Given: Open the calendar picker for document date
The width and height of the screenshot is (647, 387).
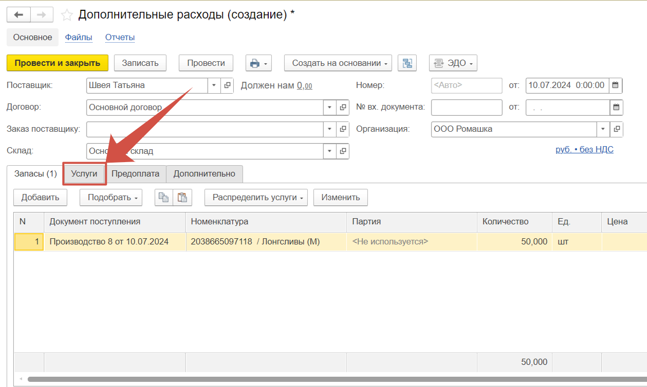Looking at the screenshot, I should point(616,85).
